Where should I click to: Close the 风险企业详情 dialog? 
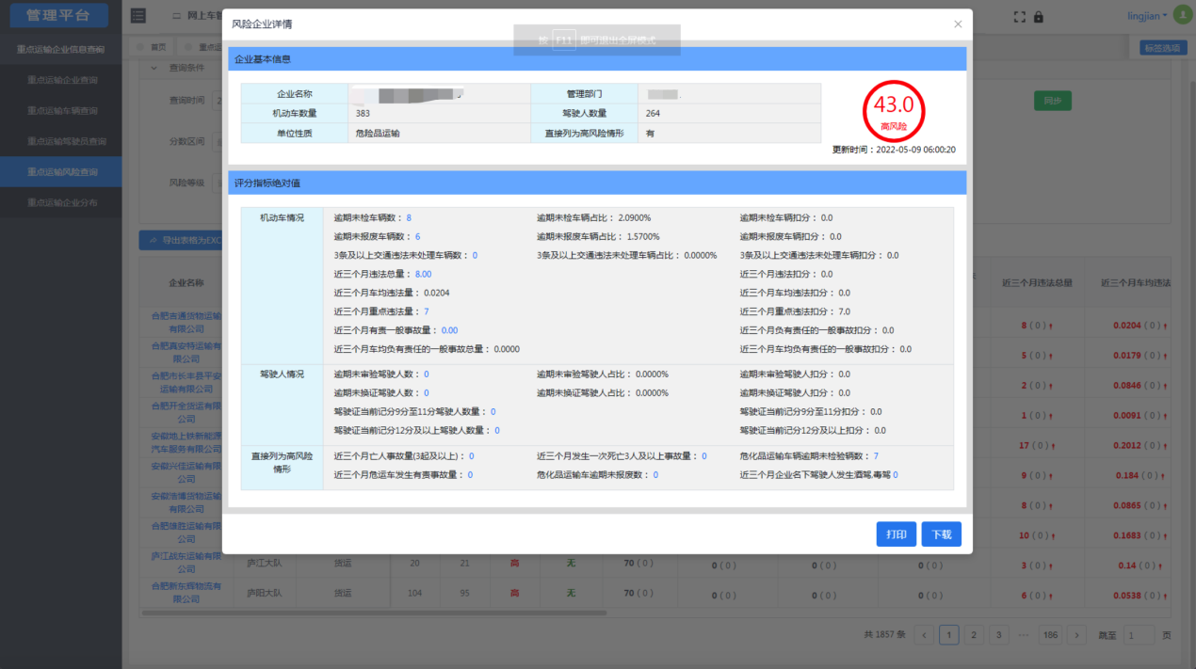click(x=958, y=24)
